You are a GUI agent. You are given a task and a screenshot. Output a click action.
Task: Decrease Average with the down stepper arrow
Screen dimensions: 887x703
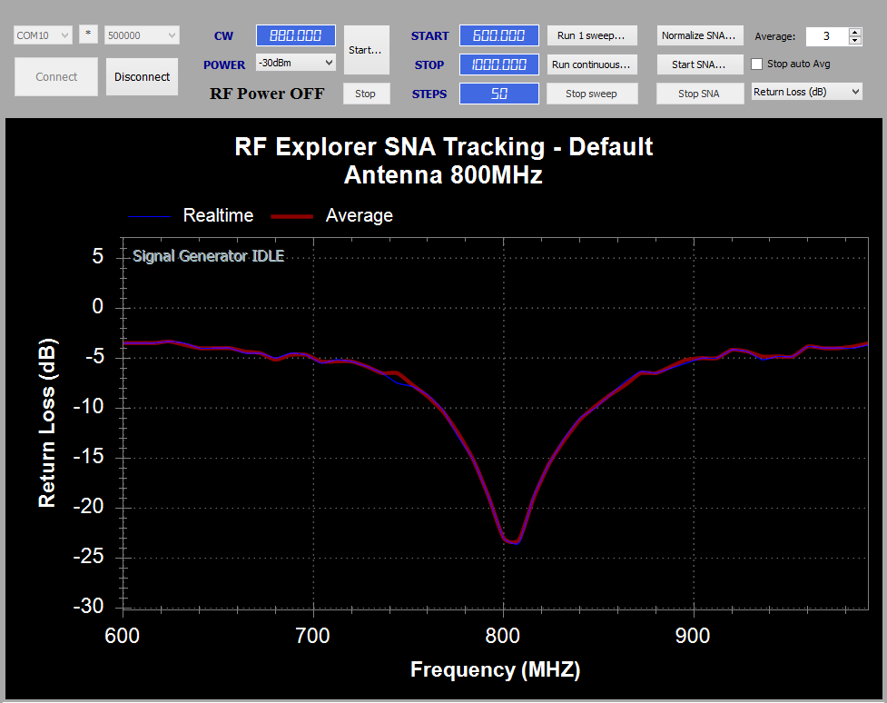(855, 41)
